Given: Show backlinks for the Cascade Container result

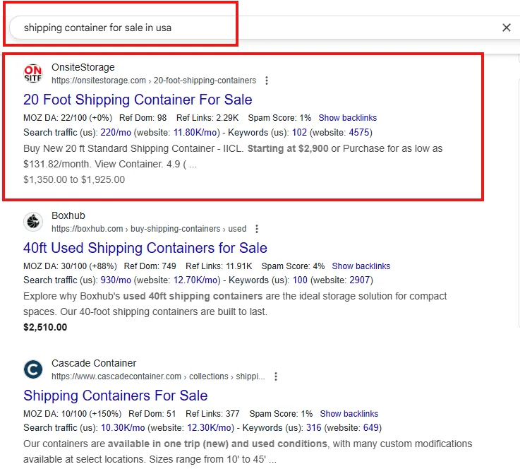Looking at the screenshot, I should coord(349,414).
